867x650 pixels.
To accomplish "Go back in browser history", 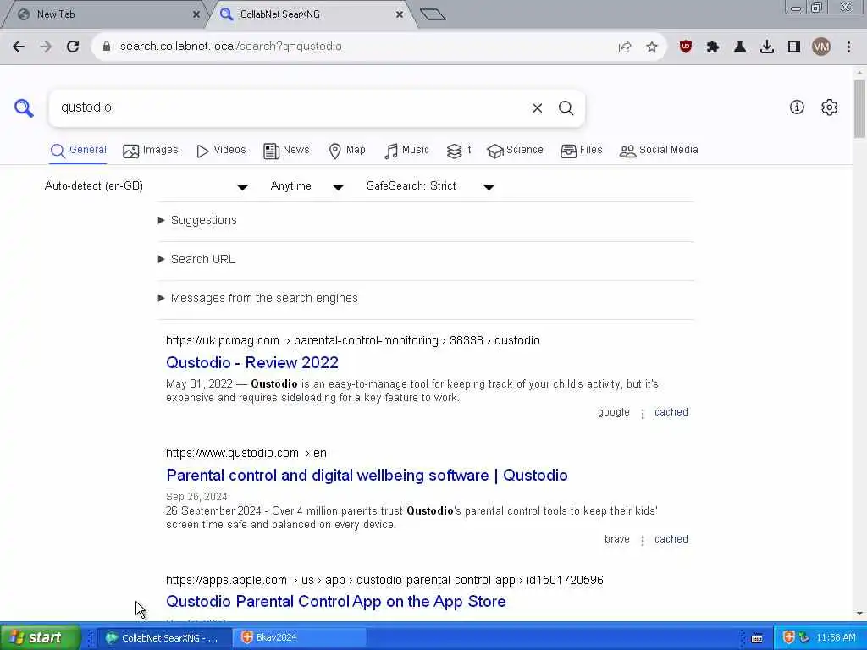I will click(19, 47).
